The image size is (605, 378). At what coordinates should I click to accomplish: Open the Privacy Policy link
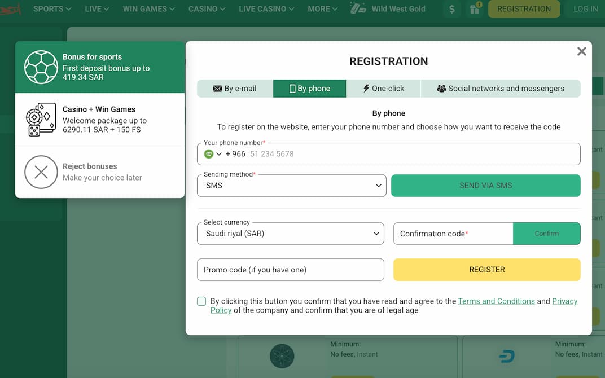tap(564, 301)
